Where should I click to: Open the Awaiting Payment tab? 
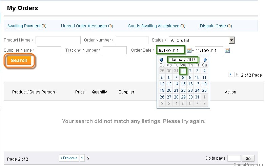(x=27, y=26)
